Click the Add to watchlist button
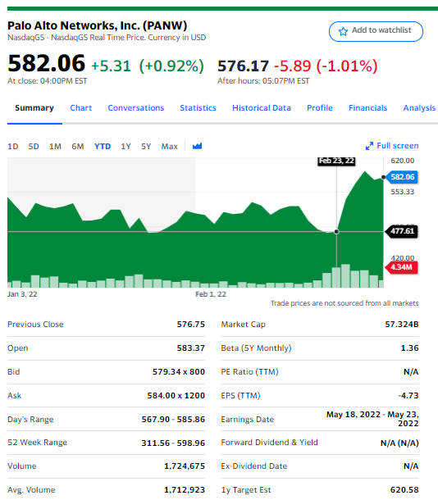 pos(376,31)
